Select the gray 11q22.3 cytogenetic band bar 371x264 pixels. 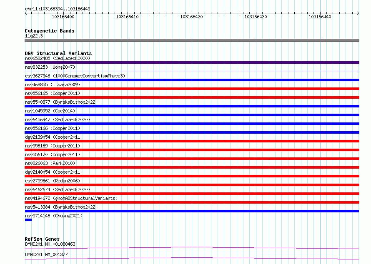point(192,40)
